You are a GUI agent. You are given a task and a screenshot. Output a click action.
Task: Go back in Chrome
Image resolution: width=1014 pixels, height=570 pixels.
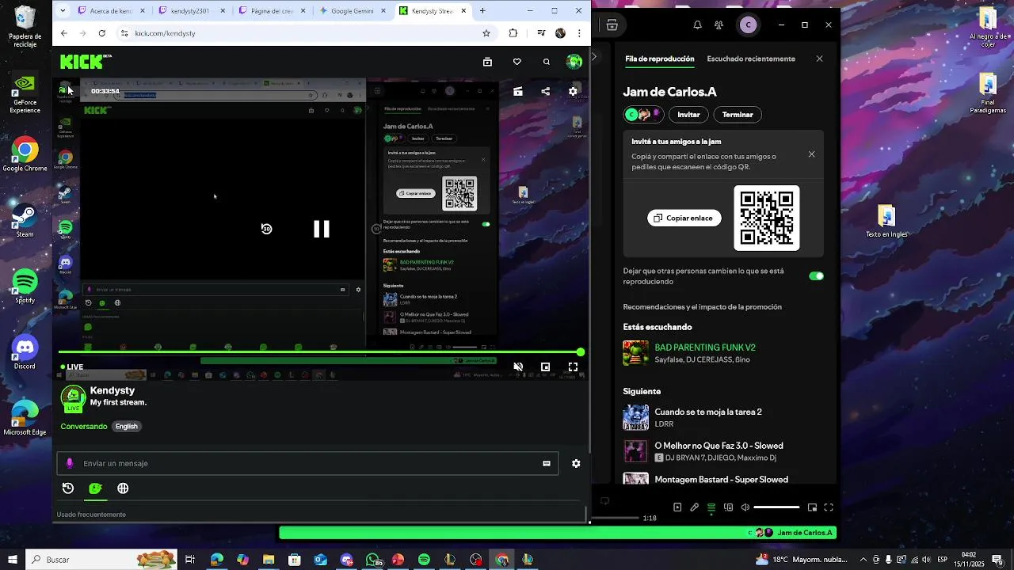[x=64, y=33]
